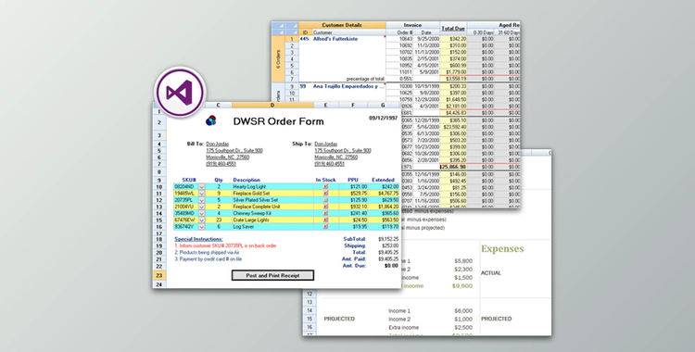
Task: Select column D header in order form
Action: (x=272, y=106)
